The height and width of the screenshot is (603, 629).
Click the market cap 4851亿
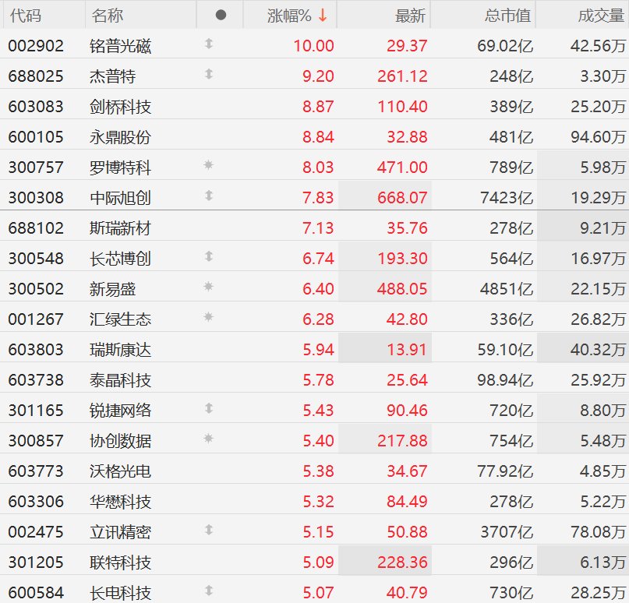click(507, 289)
